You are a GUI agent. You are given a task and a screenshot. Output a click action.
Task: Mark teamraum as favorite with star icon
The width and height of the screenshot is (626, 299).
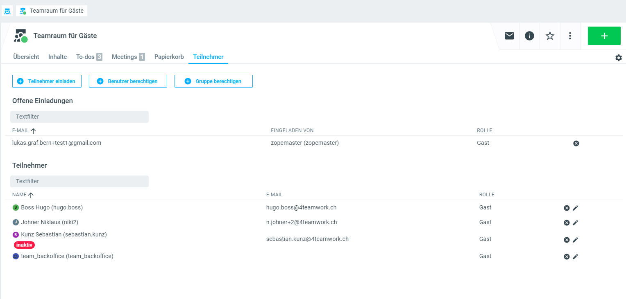(x=550, y=36)
